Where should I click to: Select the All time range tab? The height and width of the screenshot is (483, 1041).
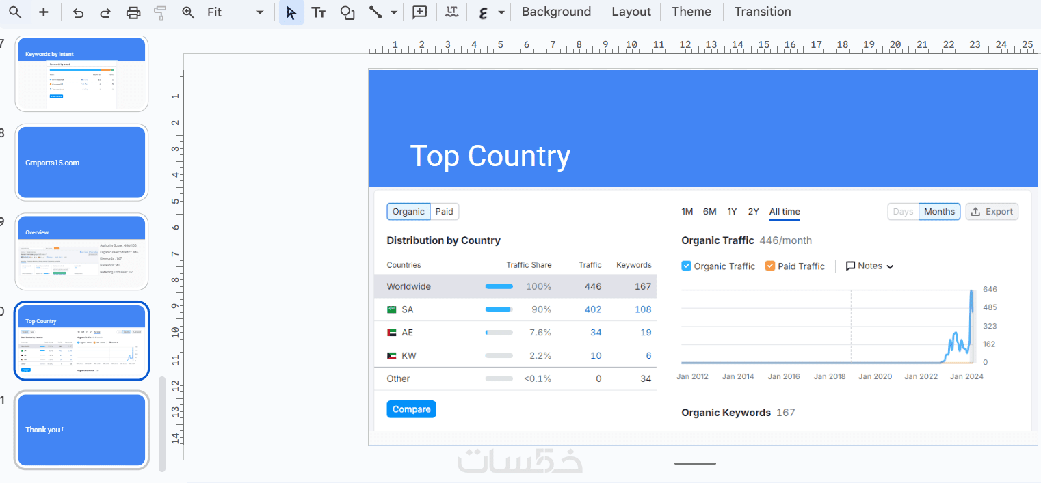[785, 212]
